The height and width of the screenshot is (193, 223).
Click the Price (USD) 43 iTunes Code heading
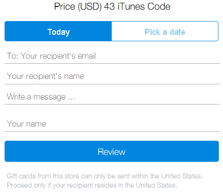(x=112, y=6)
